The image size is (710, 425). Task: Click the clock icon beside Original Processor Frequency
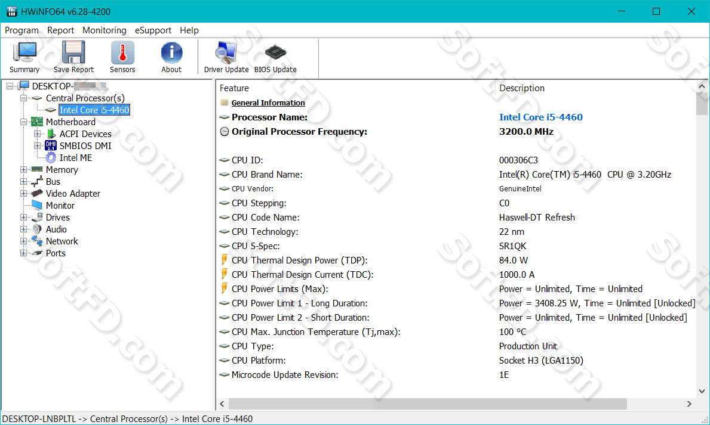coord(224,132)
